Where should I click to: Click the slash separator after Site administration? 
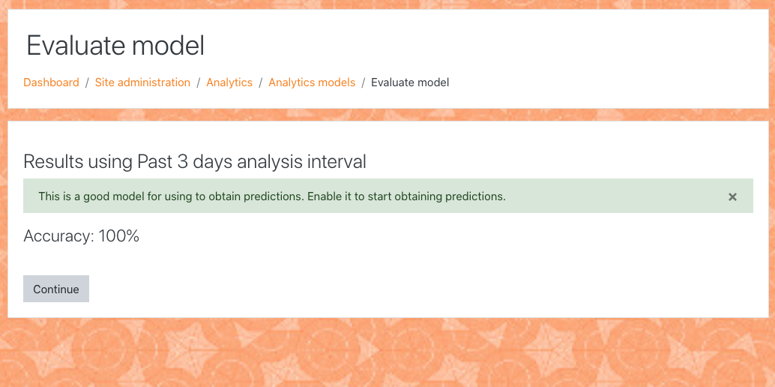198,82
